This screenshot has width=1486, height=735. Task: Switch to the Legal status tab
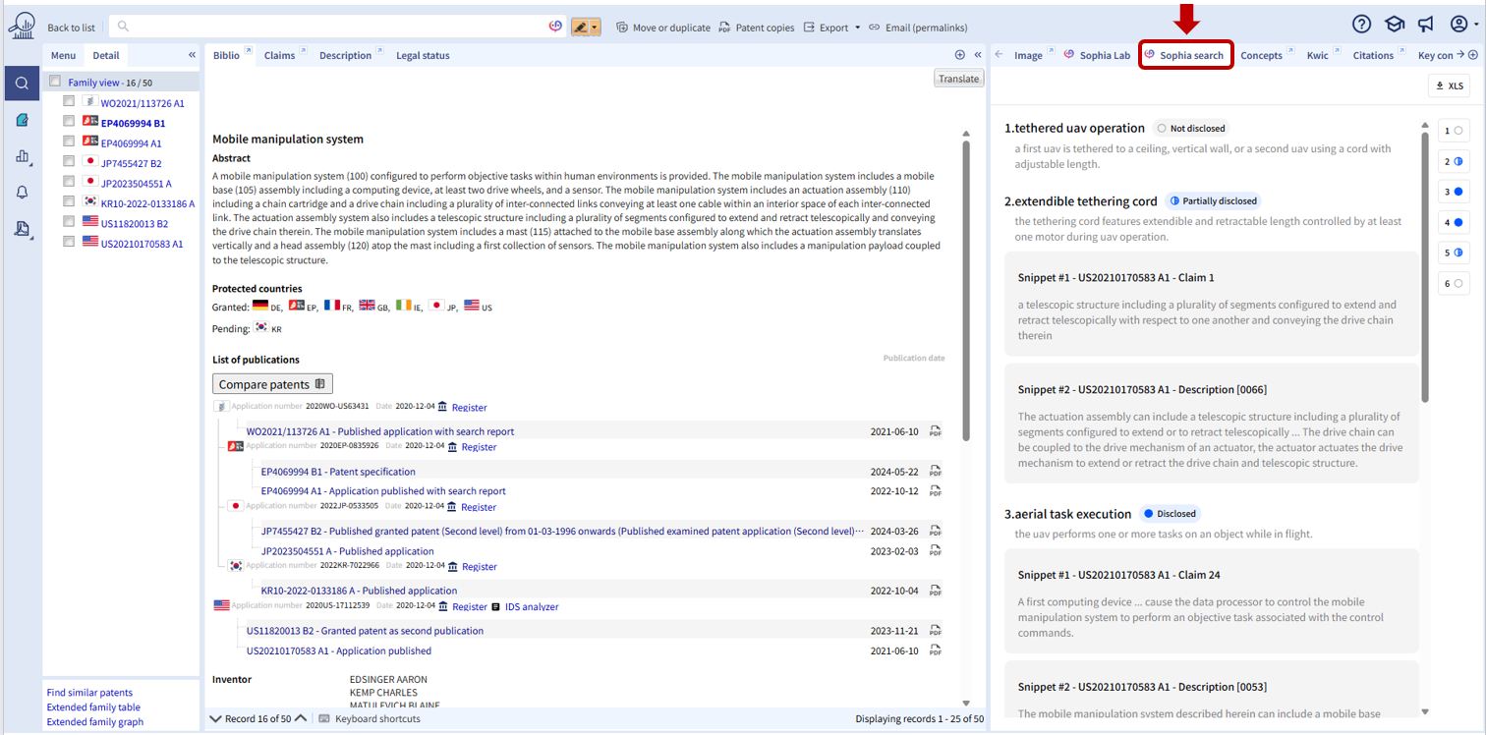(423, 56)
